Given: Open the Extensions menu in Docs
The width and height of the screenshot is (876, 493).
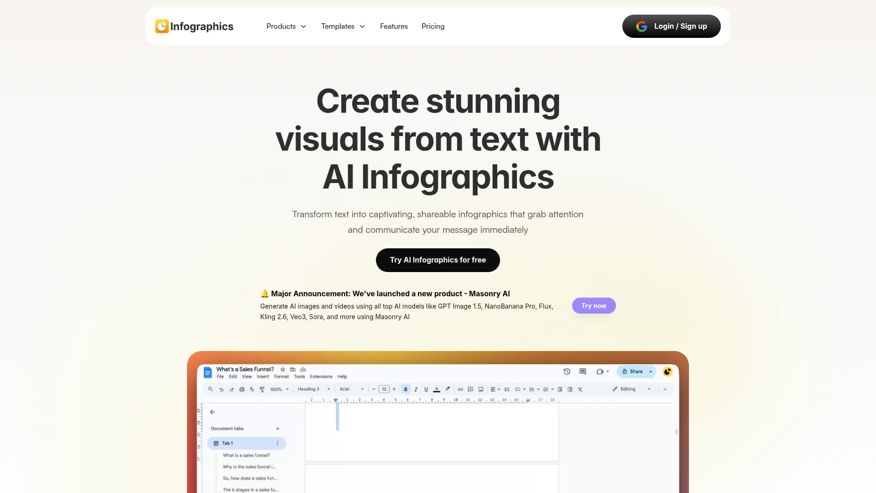Looking at the screenshot, I should click(x=321, y=377).
